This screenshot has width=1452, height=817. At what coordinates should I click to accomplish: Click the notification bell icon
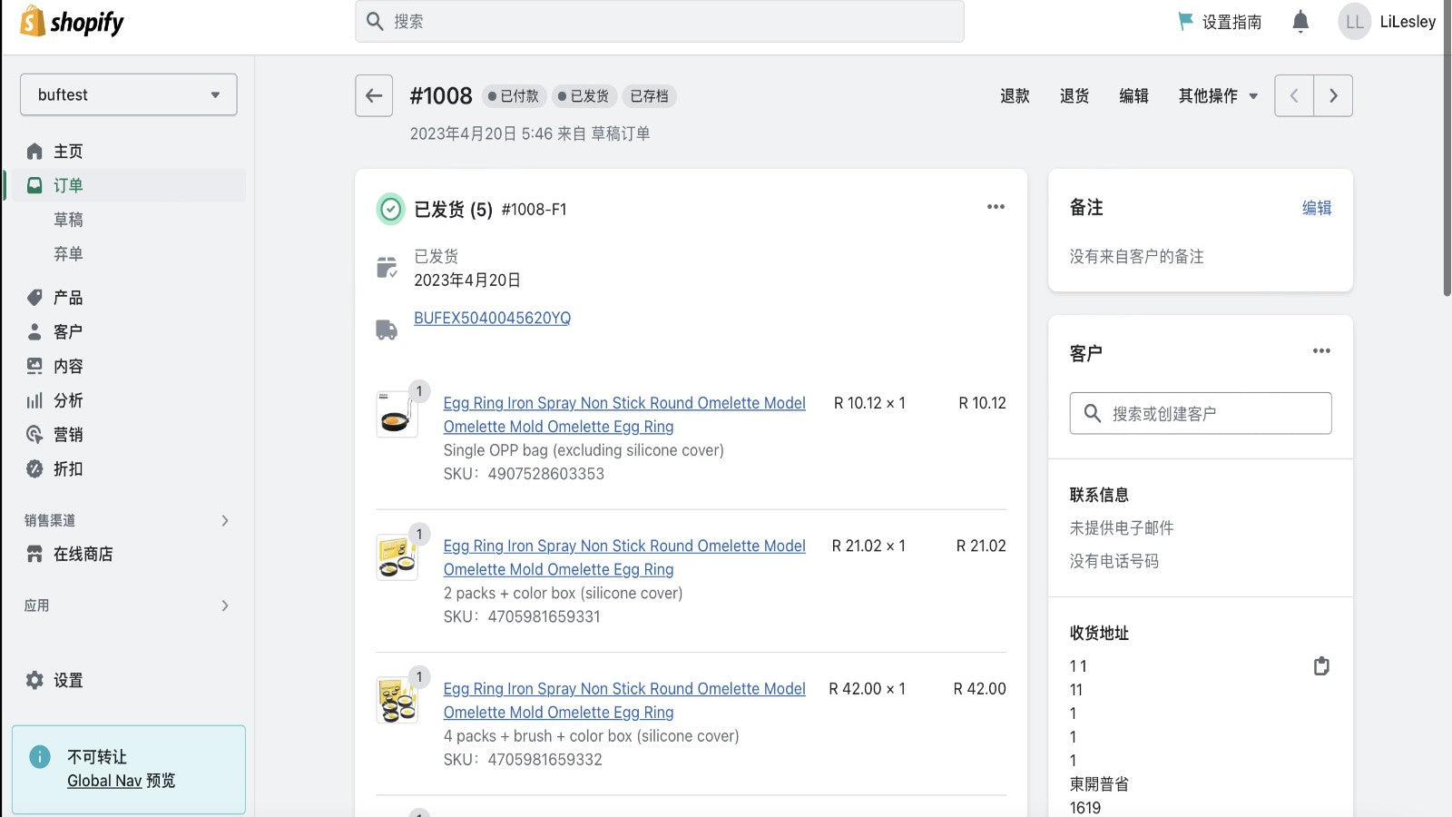click(1300, 22)
